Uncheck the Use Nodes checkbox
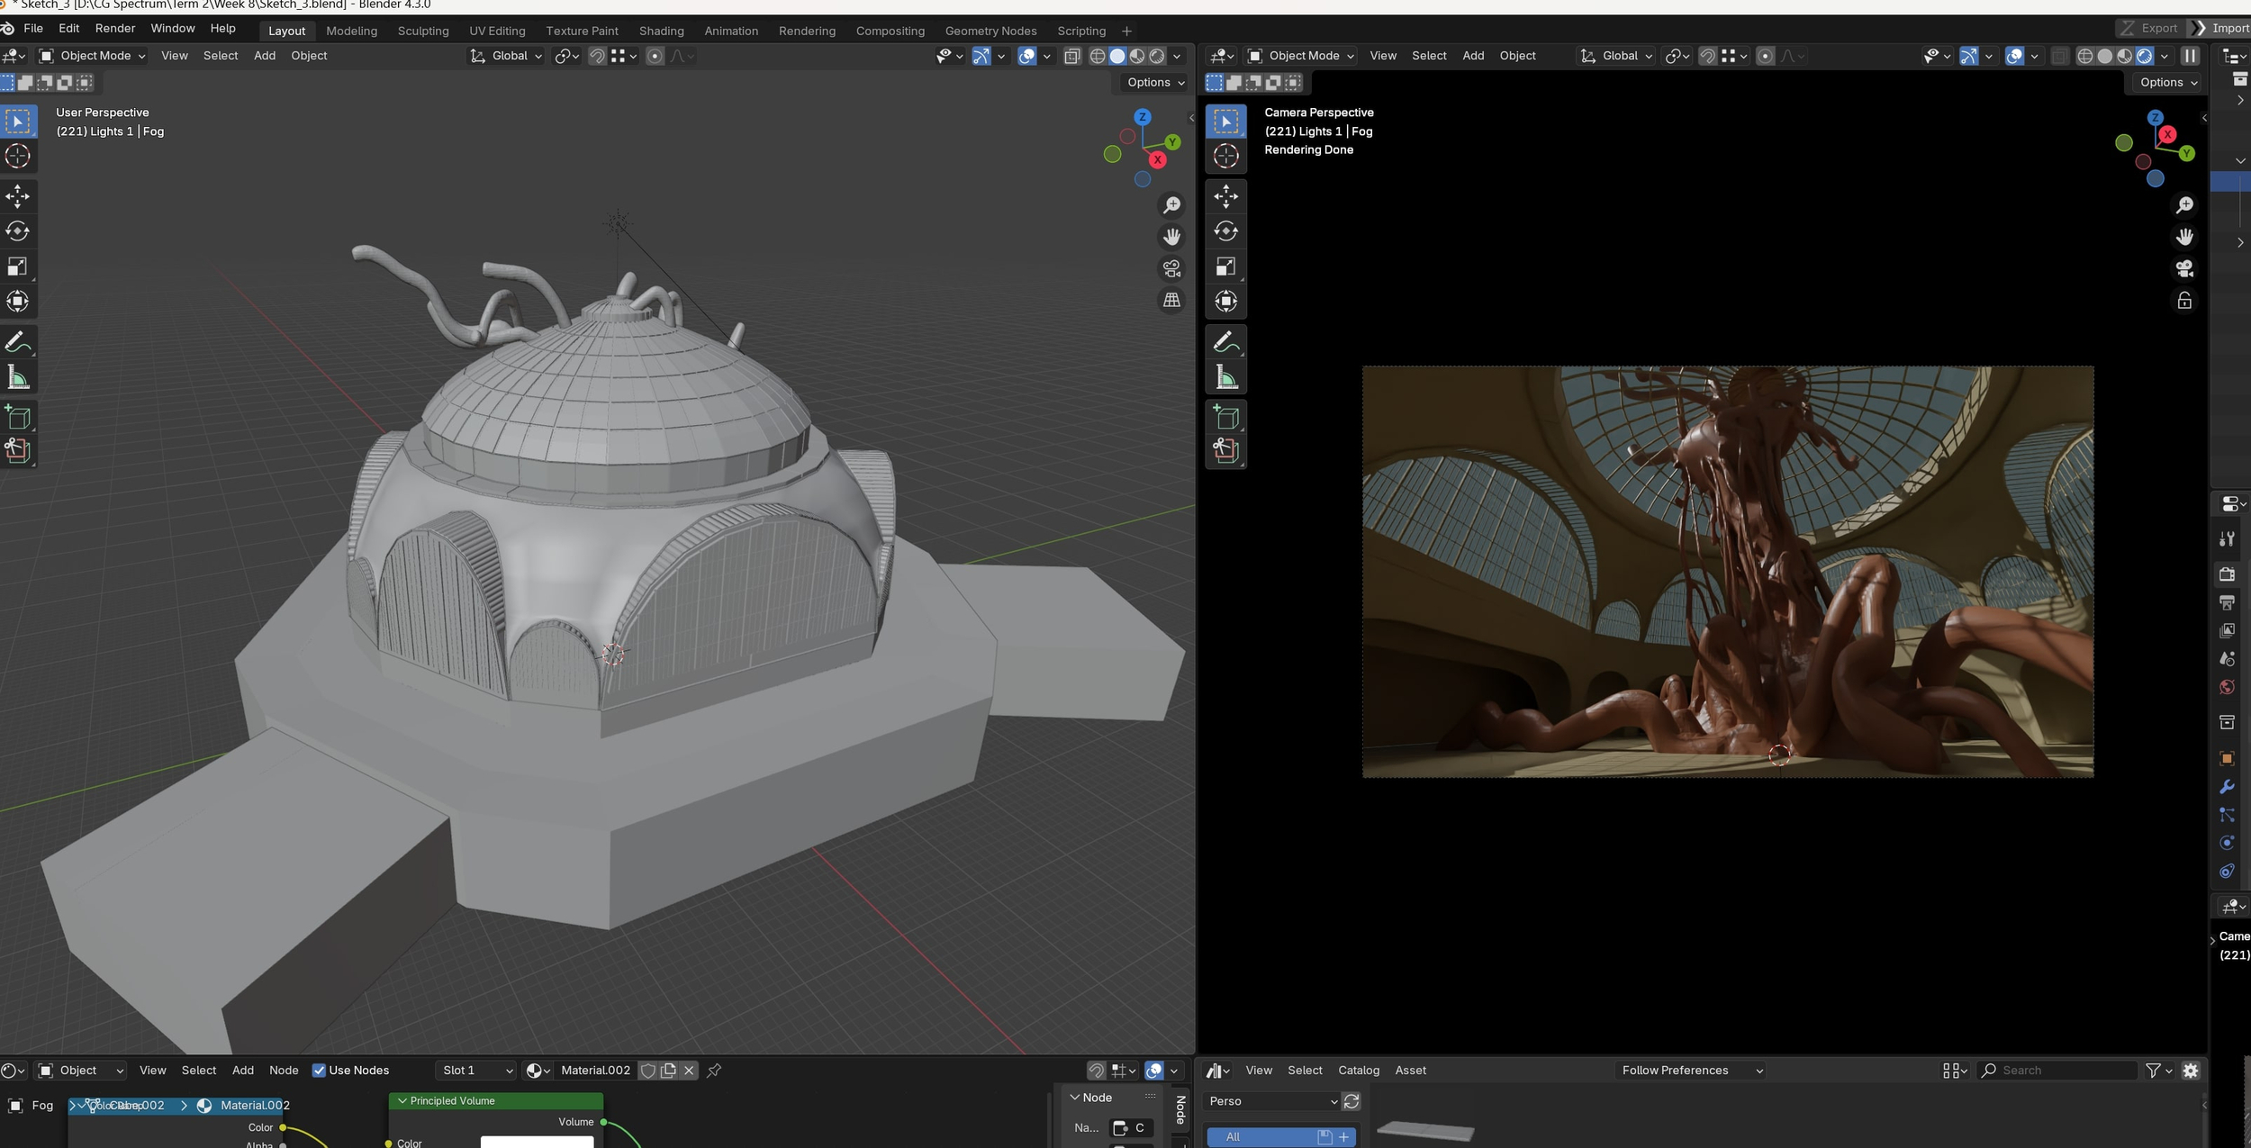The image size is (2251, 1148). point(319,1071)
